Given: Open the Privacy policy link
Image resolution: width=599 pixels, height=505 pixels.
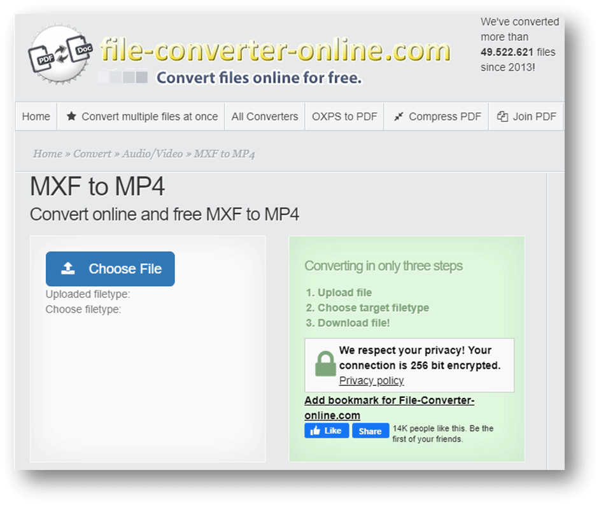Looking at the screenshot, I should click(371, 380).
